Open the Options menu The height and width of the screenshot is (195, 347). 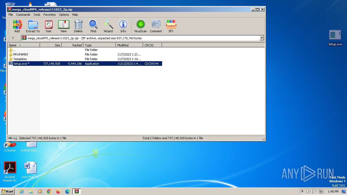(x=64, y=15)
